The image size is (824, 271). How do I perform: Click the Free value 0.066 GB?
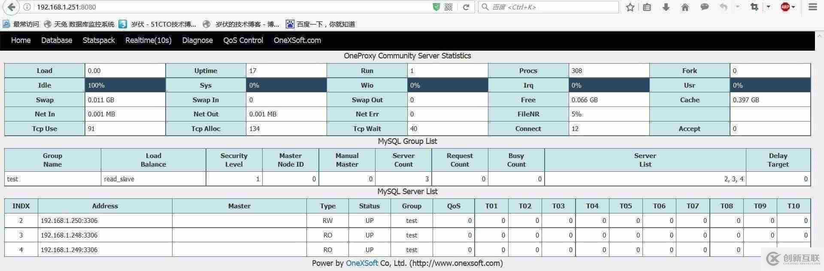click(x=609, y=100)
